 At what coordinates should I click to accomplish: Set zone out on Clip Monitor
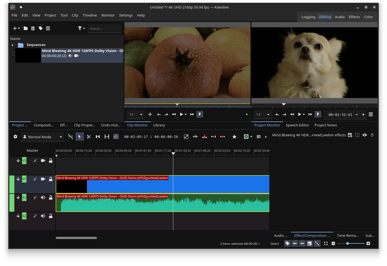166,114
